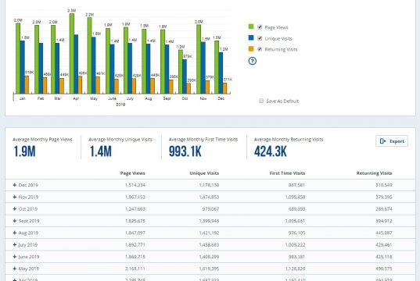Toggle the Unique Visits checkbox
This screenshot has width=420, height=281.
click(260, 38)
